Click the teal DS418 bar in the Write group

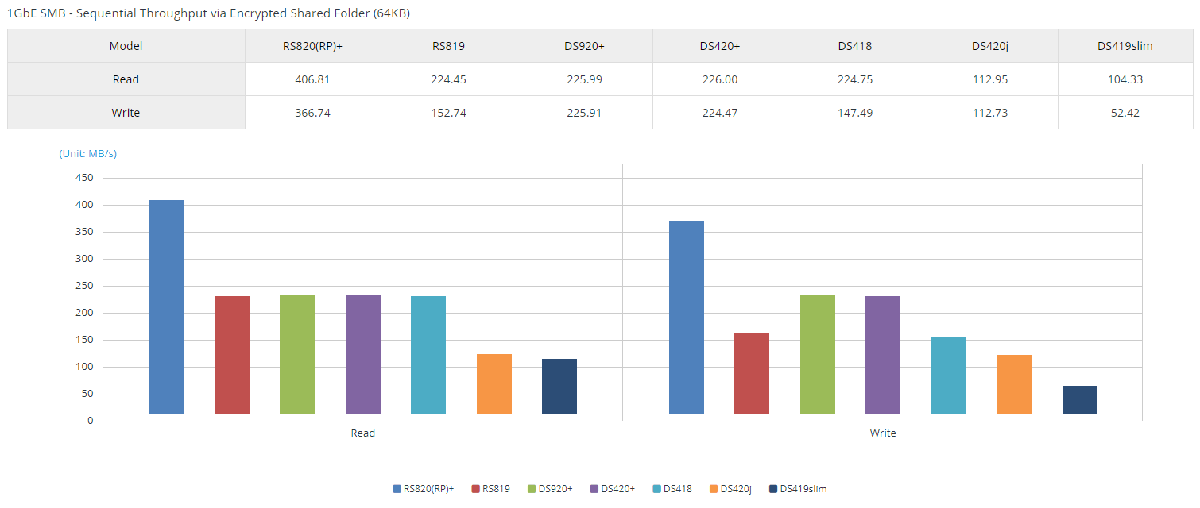coord(949,375)
